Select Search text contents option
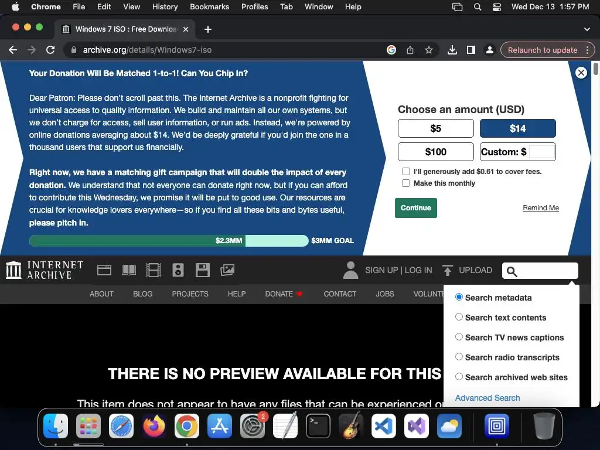 point(459,317)
